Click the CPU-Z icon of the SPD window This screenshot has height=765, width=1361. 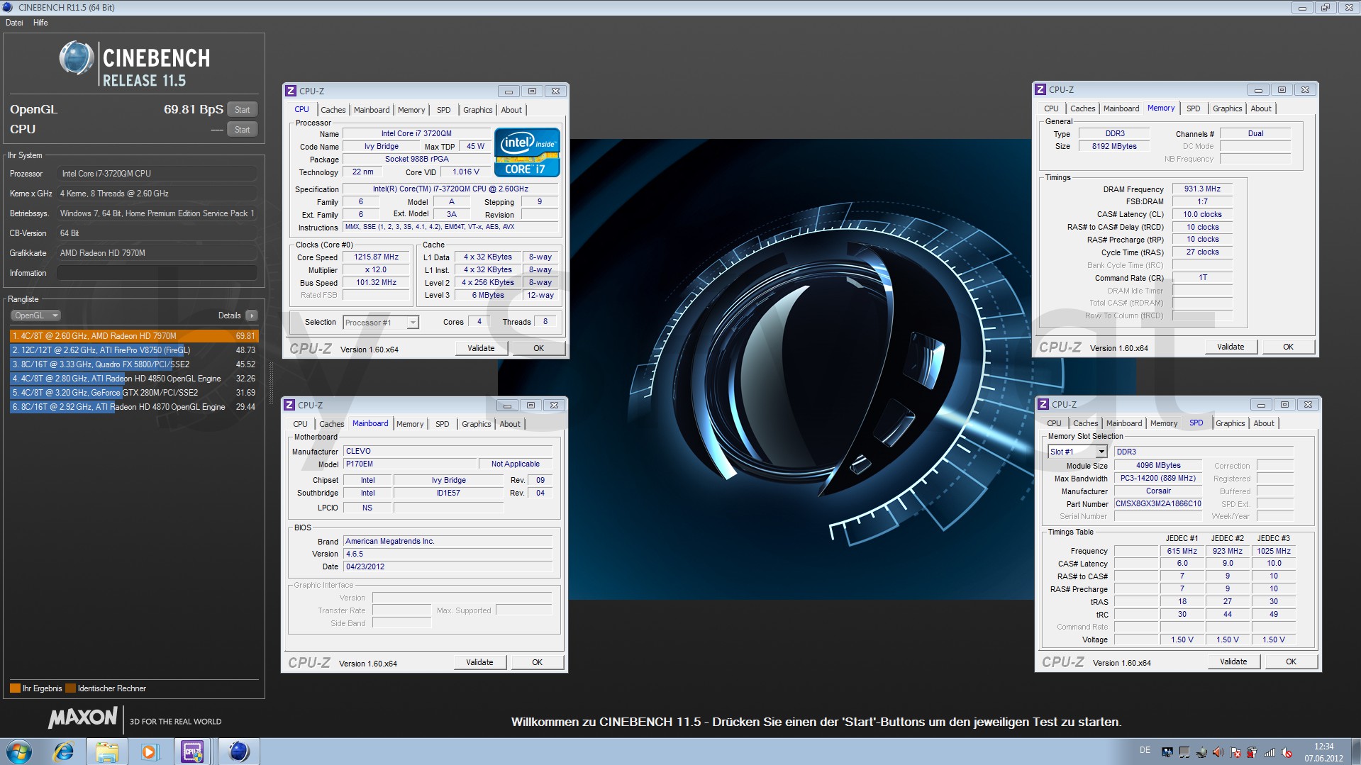1043,404
